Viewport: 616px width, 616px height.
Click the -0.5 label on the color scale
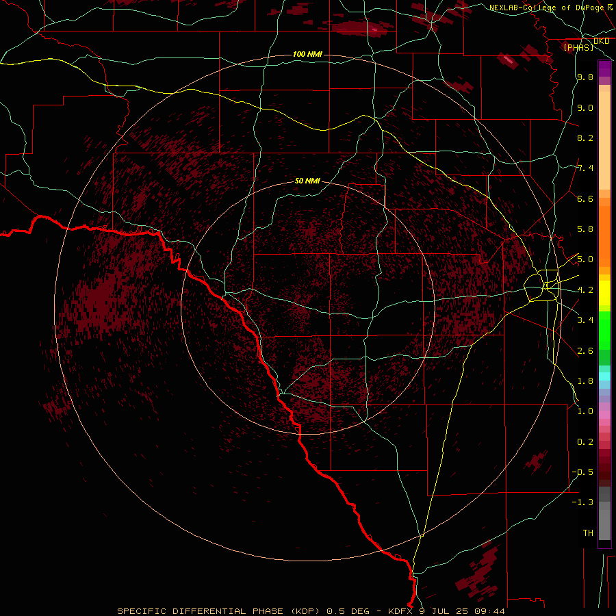(x=582, y=472)
